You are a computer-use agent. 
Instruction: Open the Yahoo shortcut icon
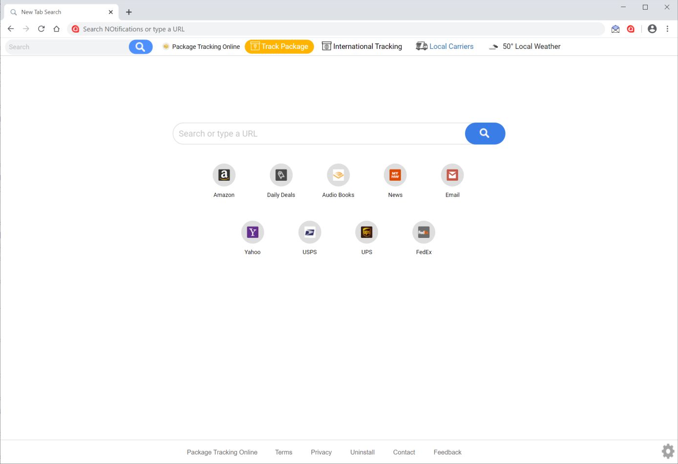(x=253, y=232)
